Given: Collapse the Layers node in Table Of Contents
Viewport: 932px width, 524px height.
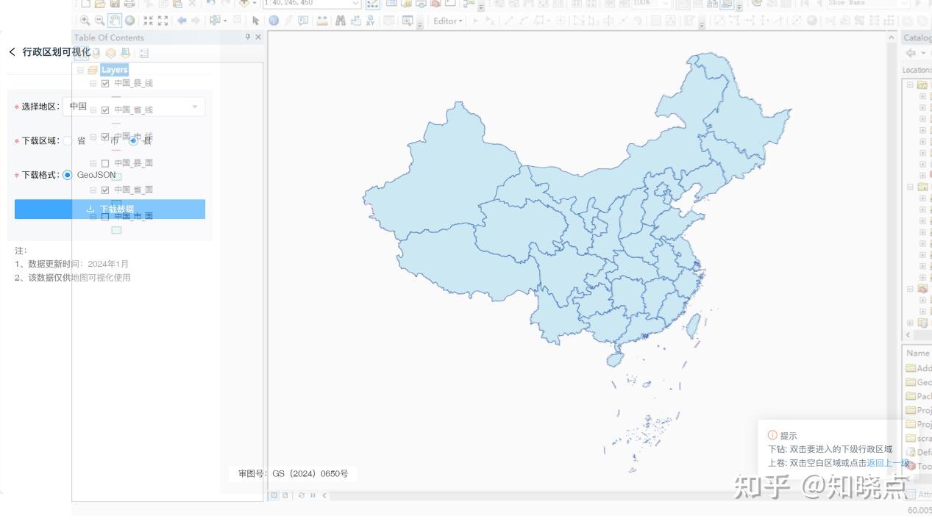Looking at the screenshot, I should (x=81, y=69).
